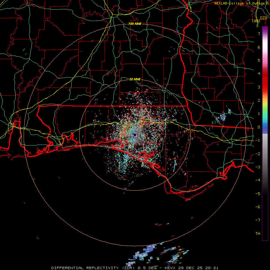
Task: Click the -7 dB scale label
Action: click(x=258, y=220)
